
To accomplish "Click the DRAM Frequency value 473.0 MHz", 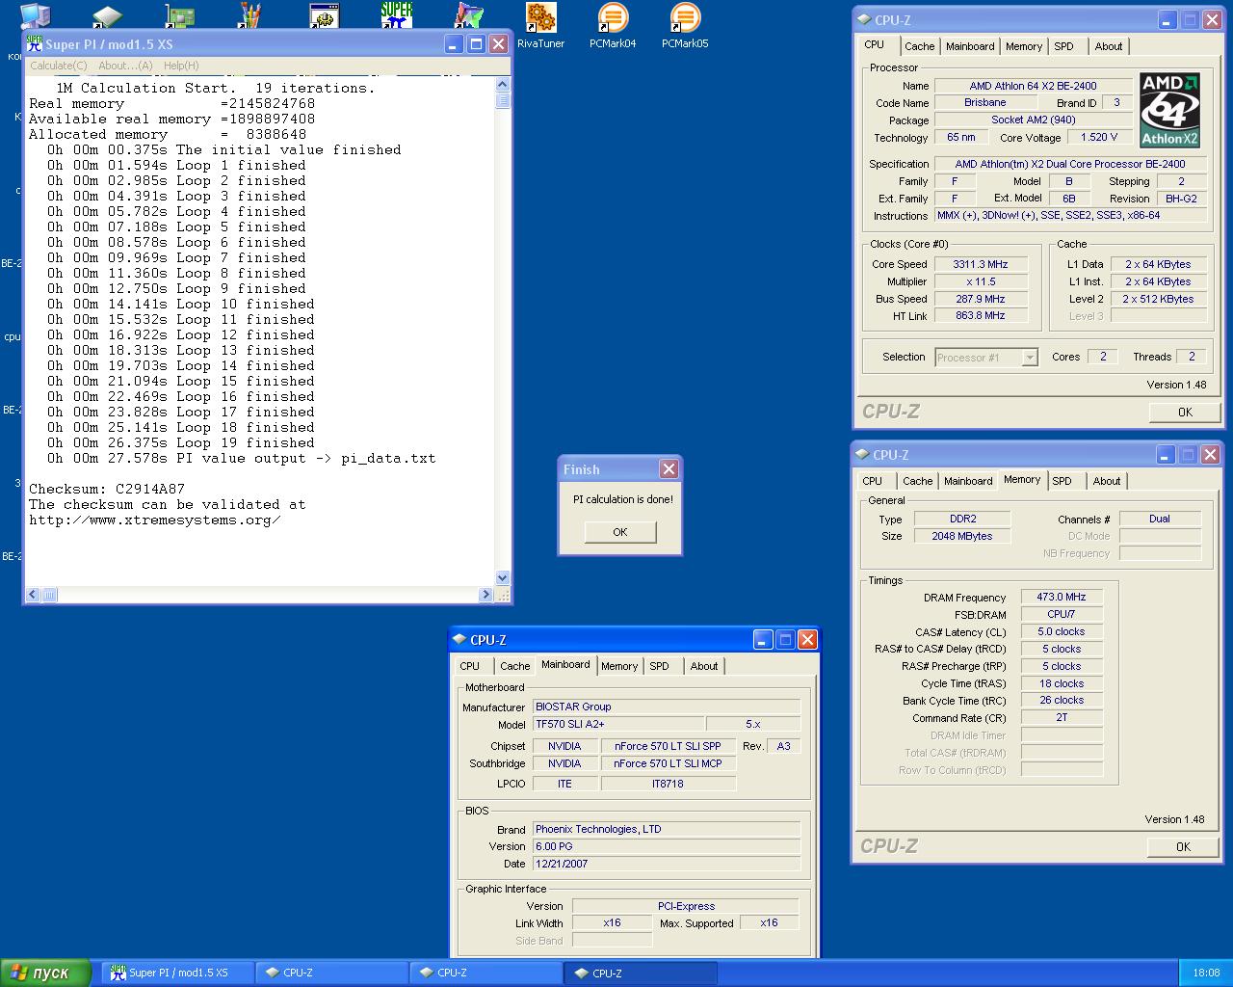I will [1061, 597].
